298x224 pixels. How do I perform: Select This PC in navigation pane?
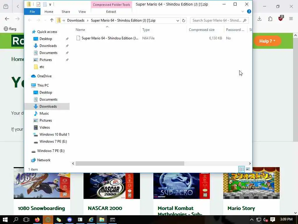point(43,85)
